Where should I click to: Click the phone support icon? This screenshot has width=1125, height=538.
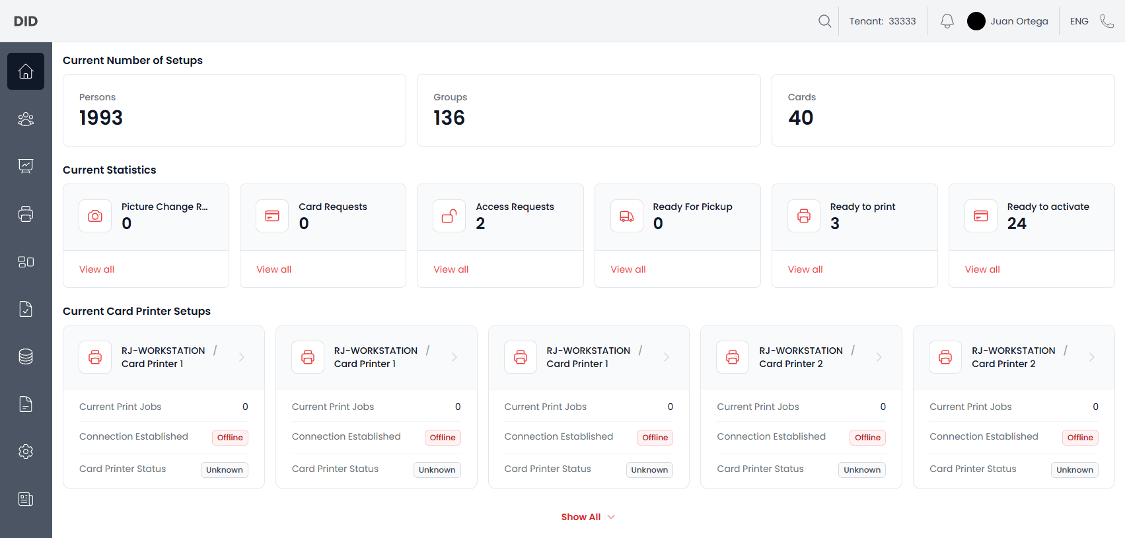click(x=1107, y=21)
